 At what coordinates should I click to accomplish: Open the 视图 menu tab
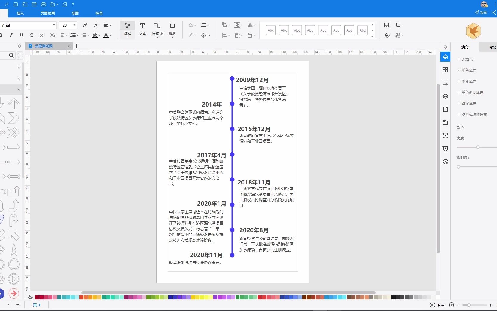(75, 13)
